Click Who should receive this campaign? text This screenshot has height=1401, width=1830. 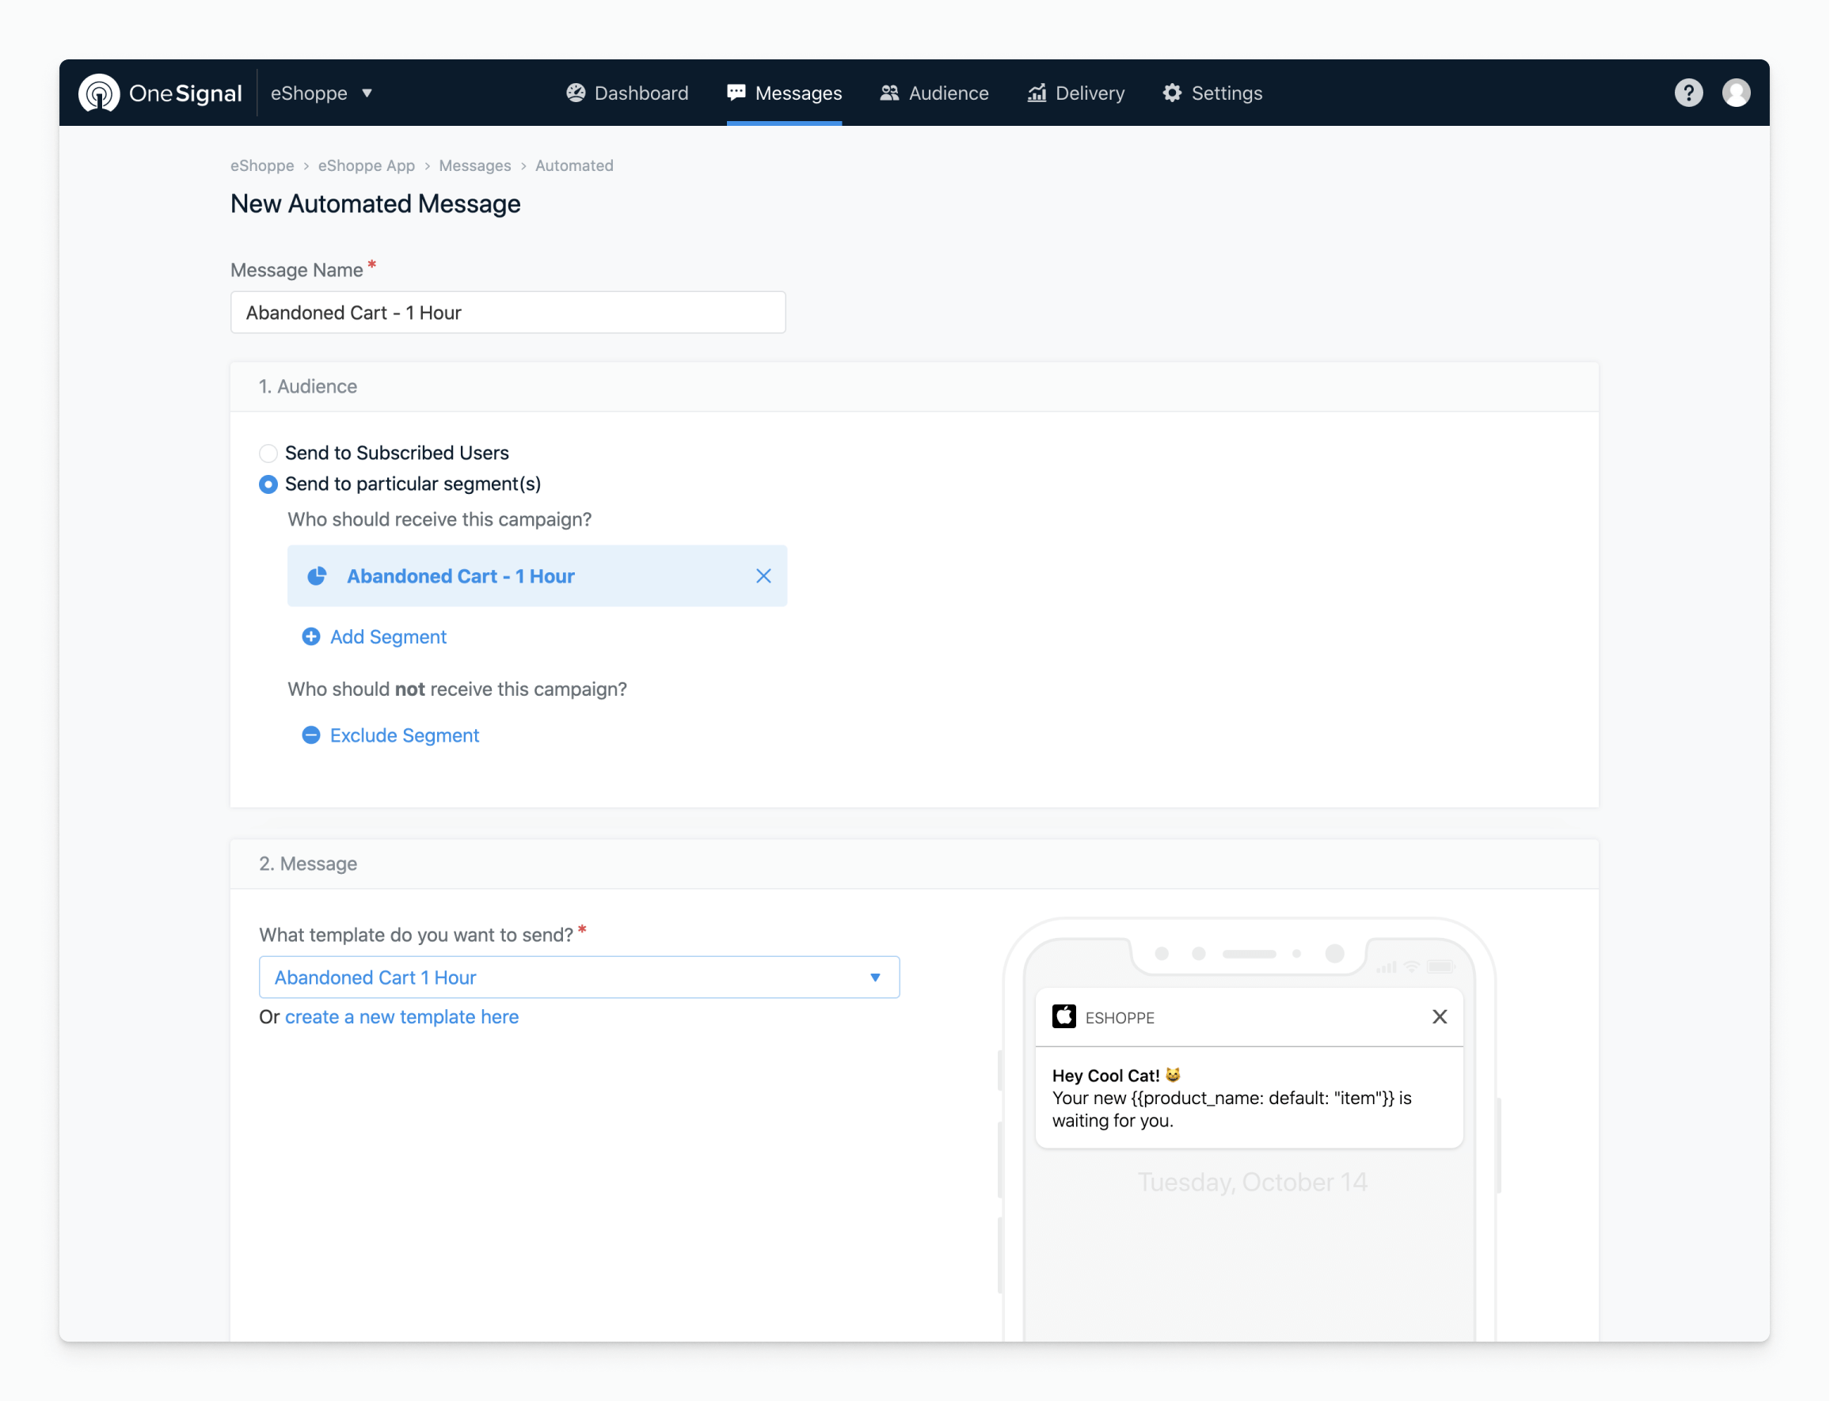tap(439, 518)
